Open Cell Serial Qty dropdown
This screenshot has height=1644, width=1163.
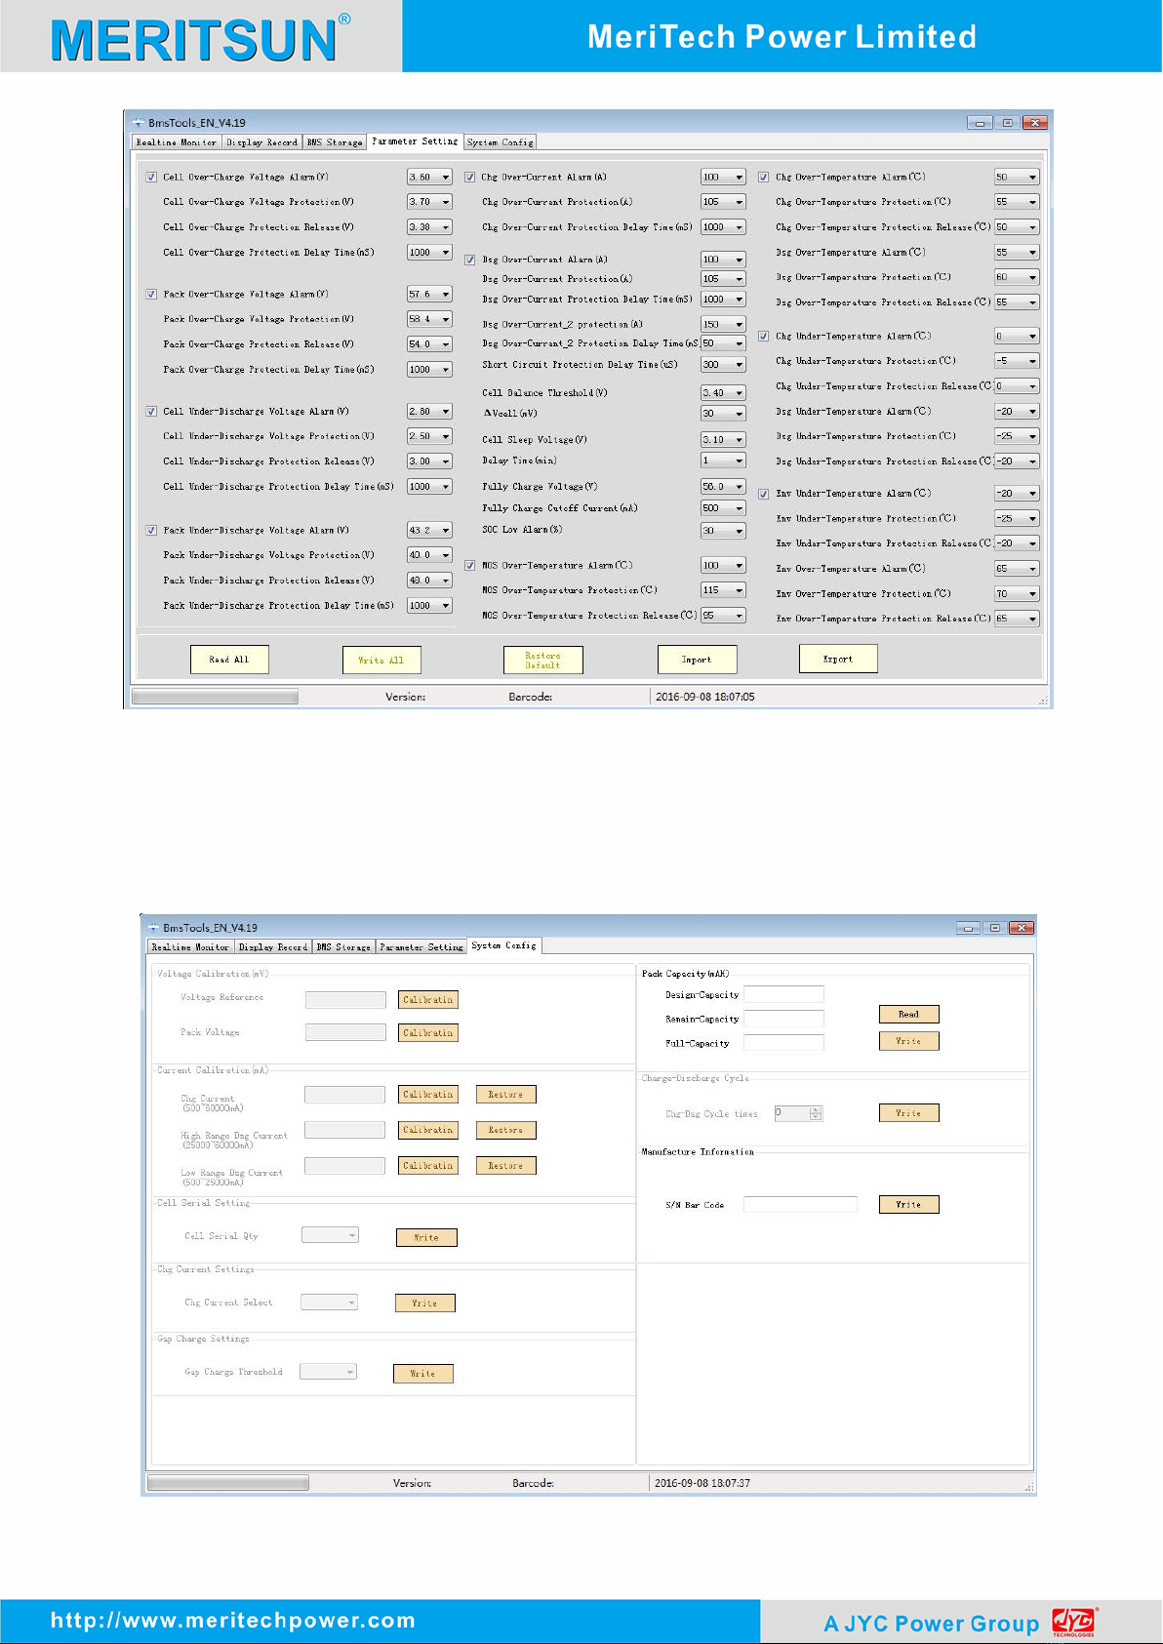pyautogui.click(x=330, y=1235)
